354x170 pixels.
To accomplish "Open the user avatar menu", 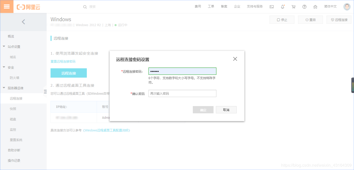I will (347, 6).
